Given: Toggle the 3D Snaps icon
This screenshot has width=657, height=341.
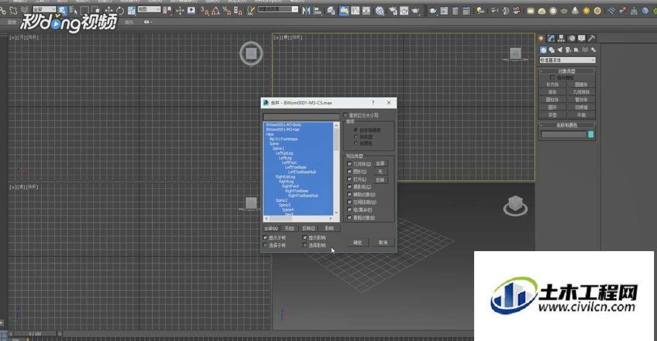Looking at the screenshot, I should point(205,11).
